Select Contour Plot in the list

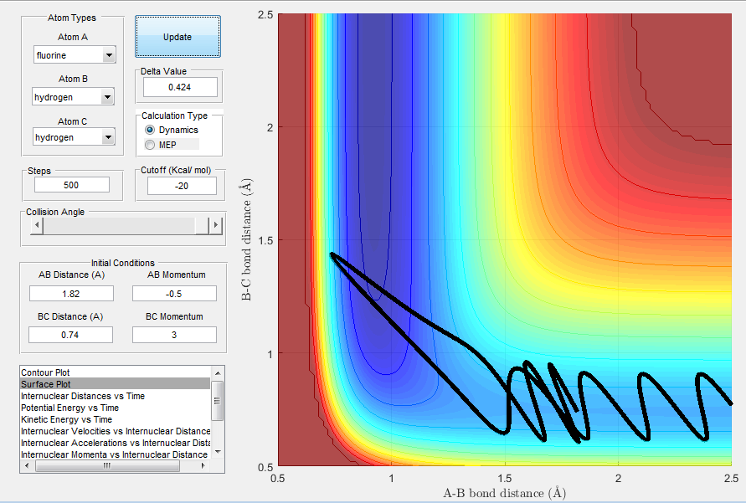point(116,372)
